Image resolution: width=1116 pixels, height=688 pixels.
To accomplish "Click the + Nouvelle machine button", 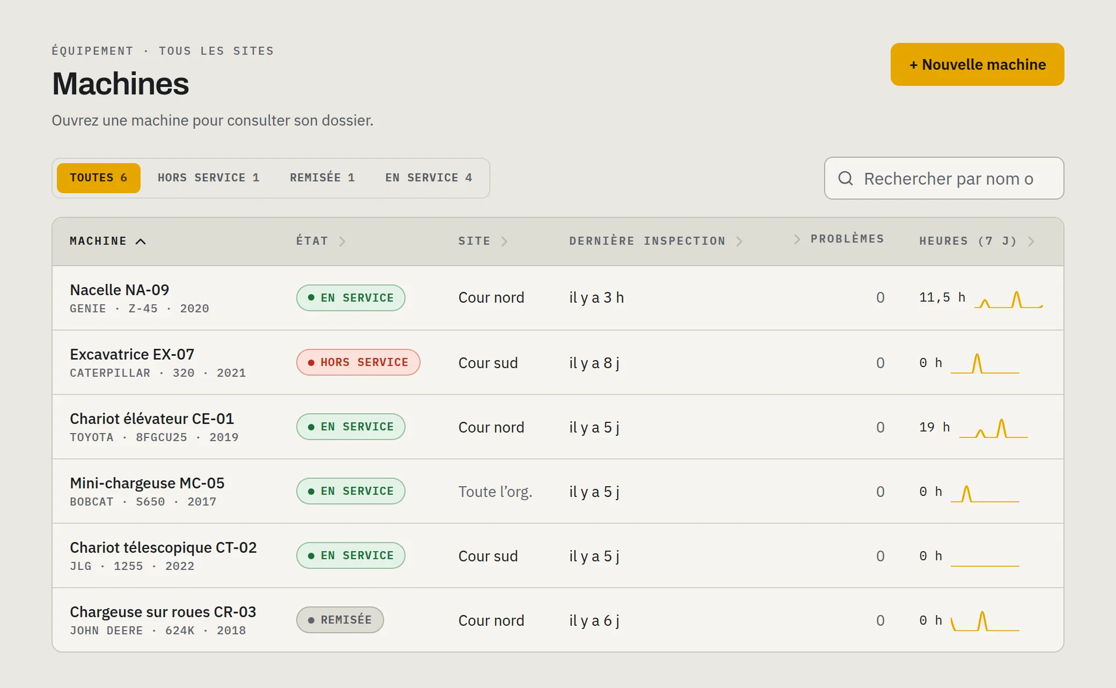I will (977, 64).
